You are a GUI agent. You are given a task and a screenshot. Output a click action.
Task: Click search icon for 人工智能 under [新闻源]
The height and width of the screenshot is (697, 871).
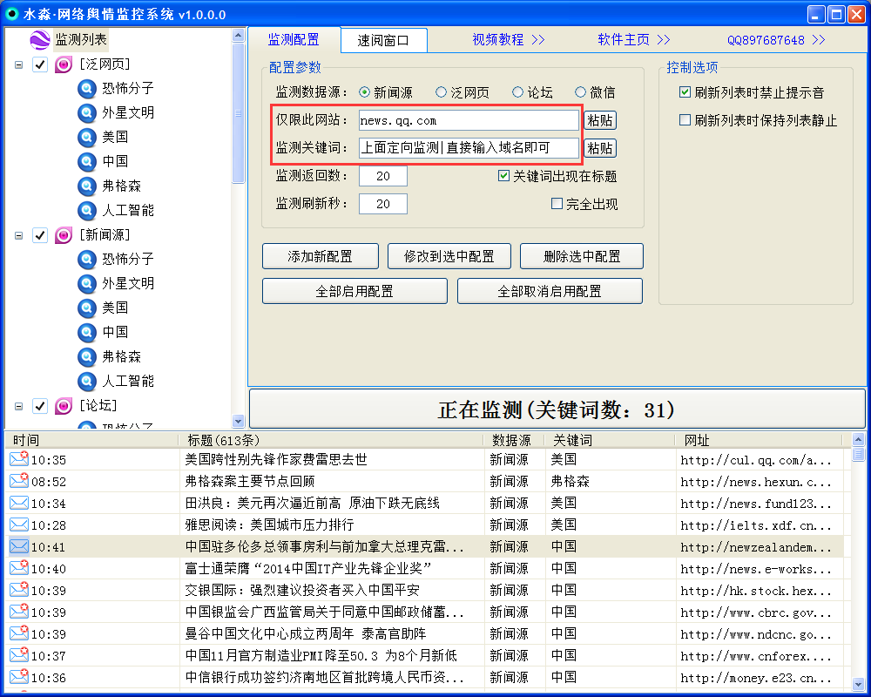pos(86,382)
